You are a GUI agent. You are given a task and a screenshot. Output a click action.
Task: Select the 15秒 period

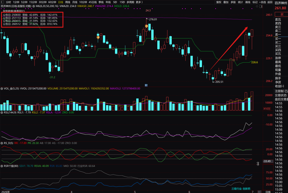click(x=122, y=2)
